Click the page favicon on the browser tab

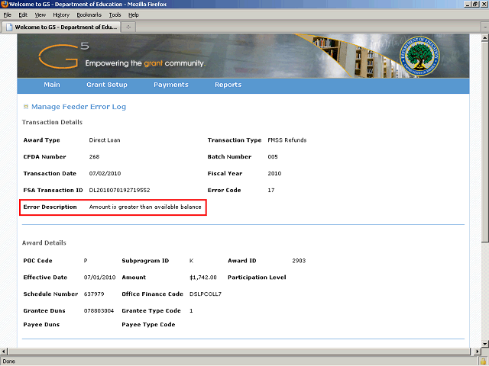(x=8, y=27)
